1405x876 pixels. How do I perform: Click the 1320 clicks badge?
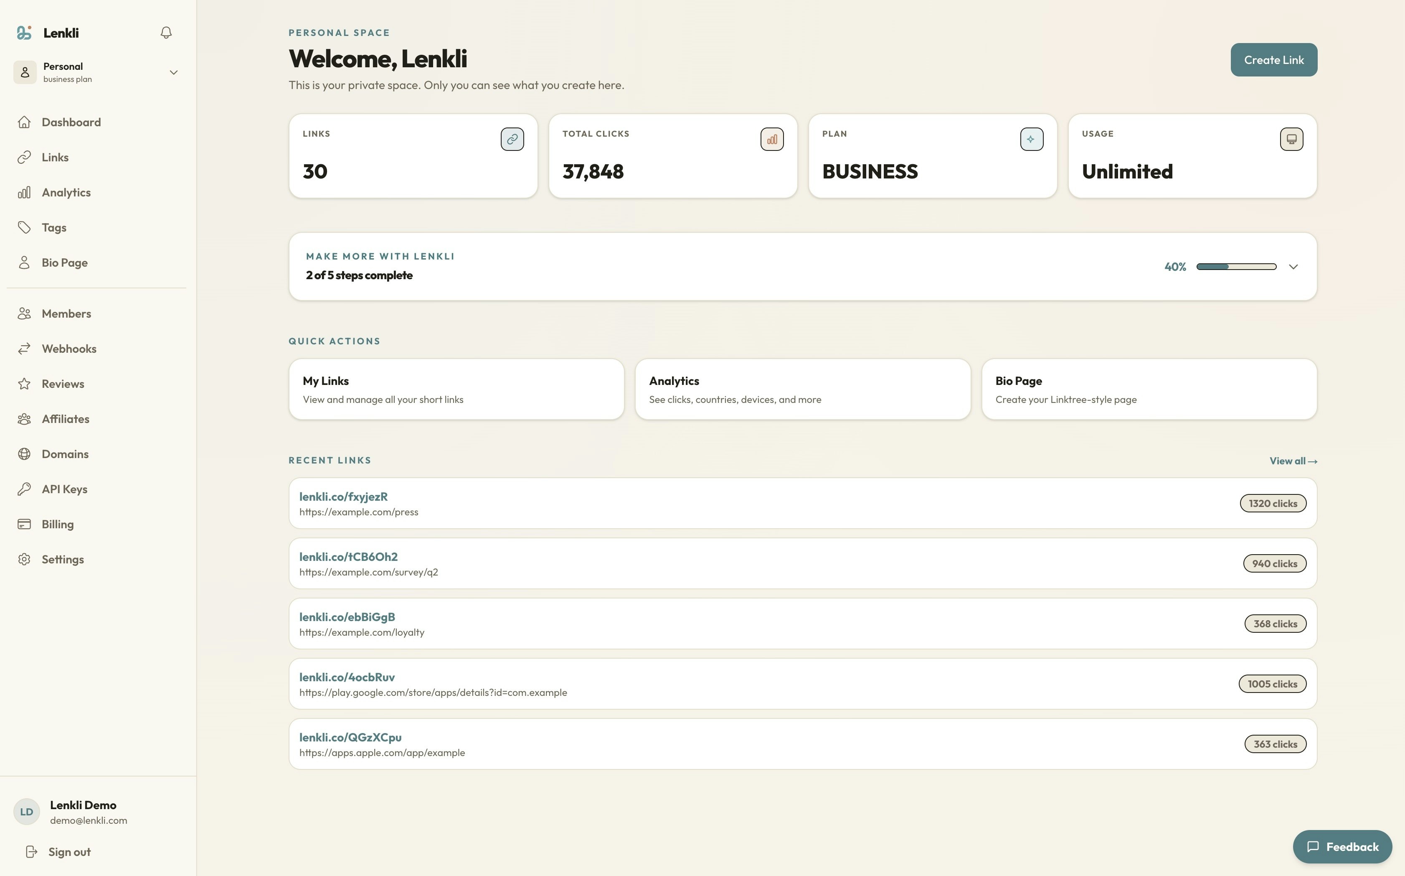pyautogui.click(x=1273, y=504)
